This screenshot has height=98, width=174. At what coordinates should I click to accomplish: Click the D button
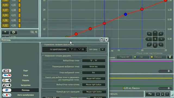(14, 32)
